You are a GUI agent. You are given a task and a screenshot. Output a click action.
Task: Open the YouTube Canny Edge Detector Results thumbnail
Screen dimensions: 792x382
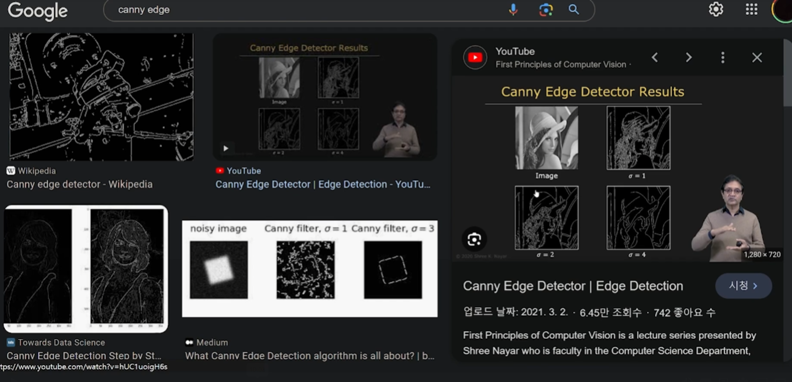pos(325,96)
